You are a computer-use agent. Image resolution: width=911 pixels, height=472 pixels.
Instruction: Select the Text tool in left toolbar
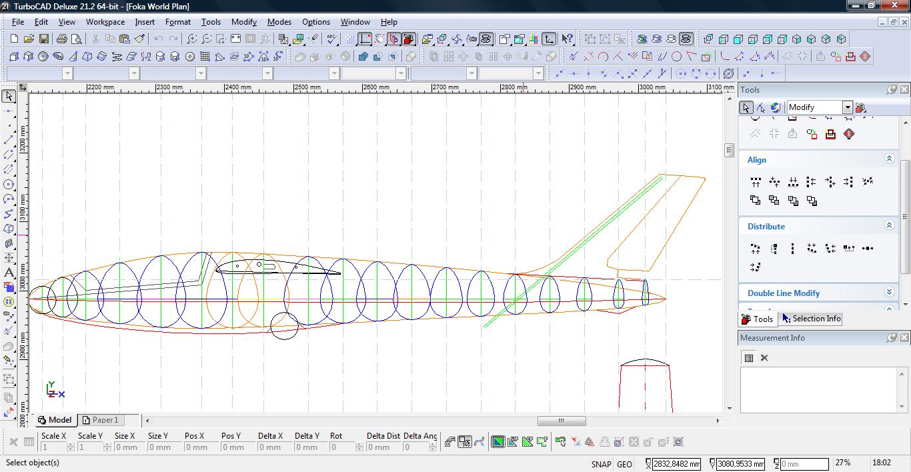9,273
